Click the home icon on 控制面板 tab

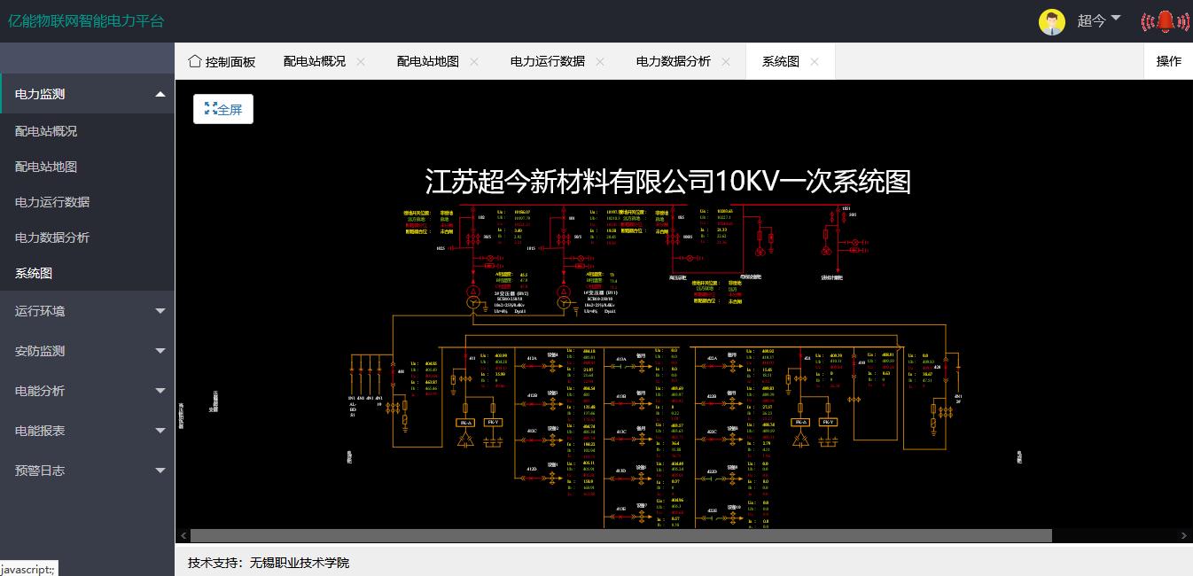(x=195, y=61)
